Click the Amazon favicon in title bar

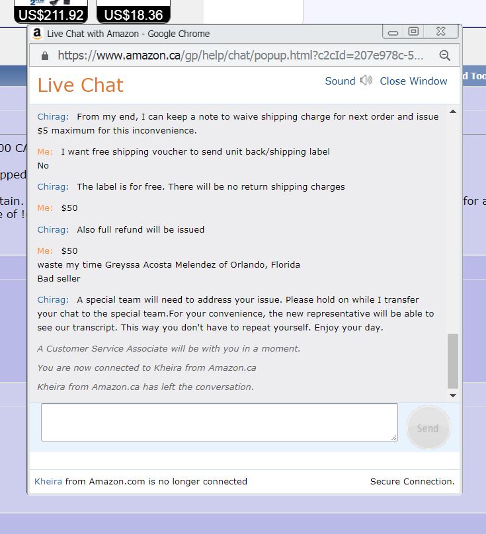pos(37,34)
